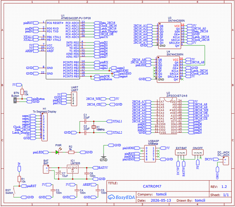Select the LM7805 regulator IC1
Screen dimensions: 235x207
coord(72,170)
